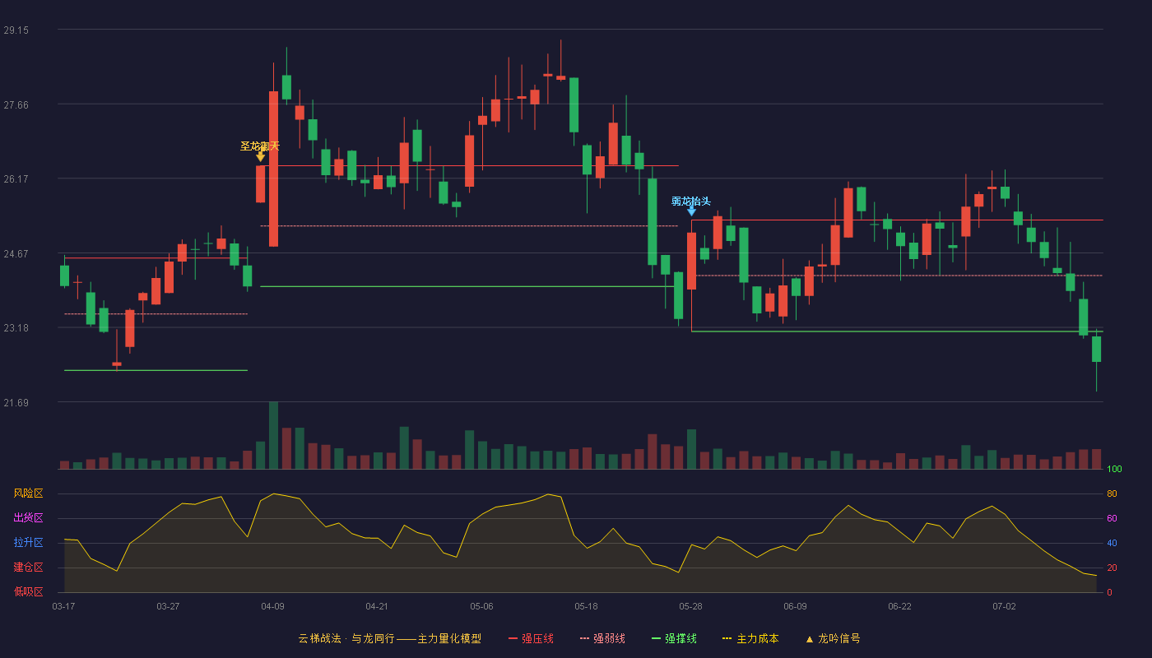Screen dimensions: 1152x658
Task: Click the 勇龙抬头 blue arrow marker
Action: click(x=691, y=211)
